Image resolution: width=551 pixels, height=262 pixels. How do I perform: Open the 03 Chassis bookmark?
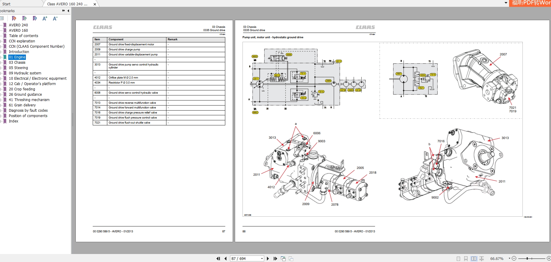click(x=17, y=63)
